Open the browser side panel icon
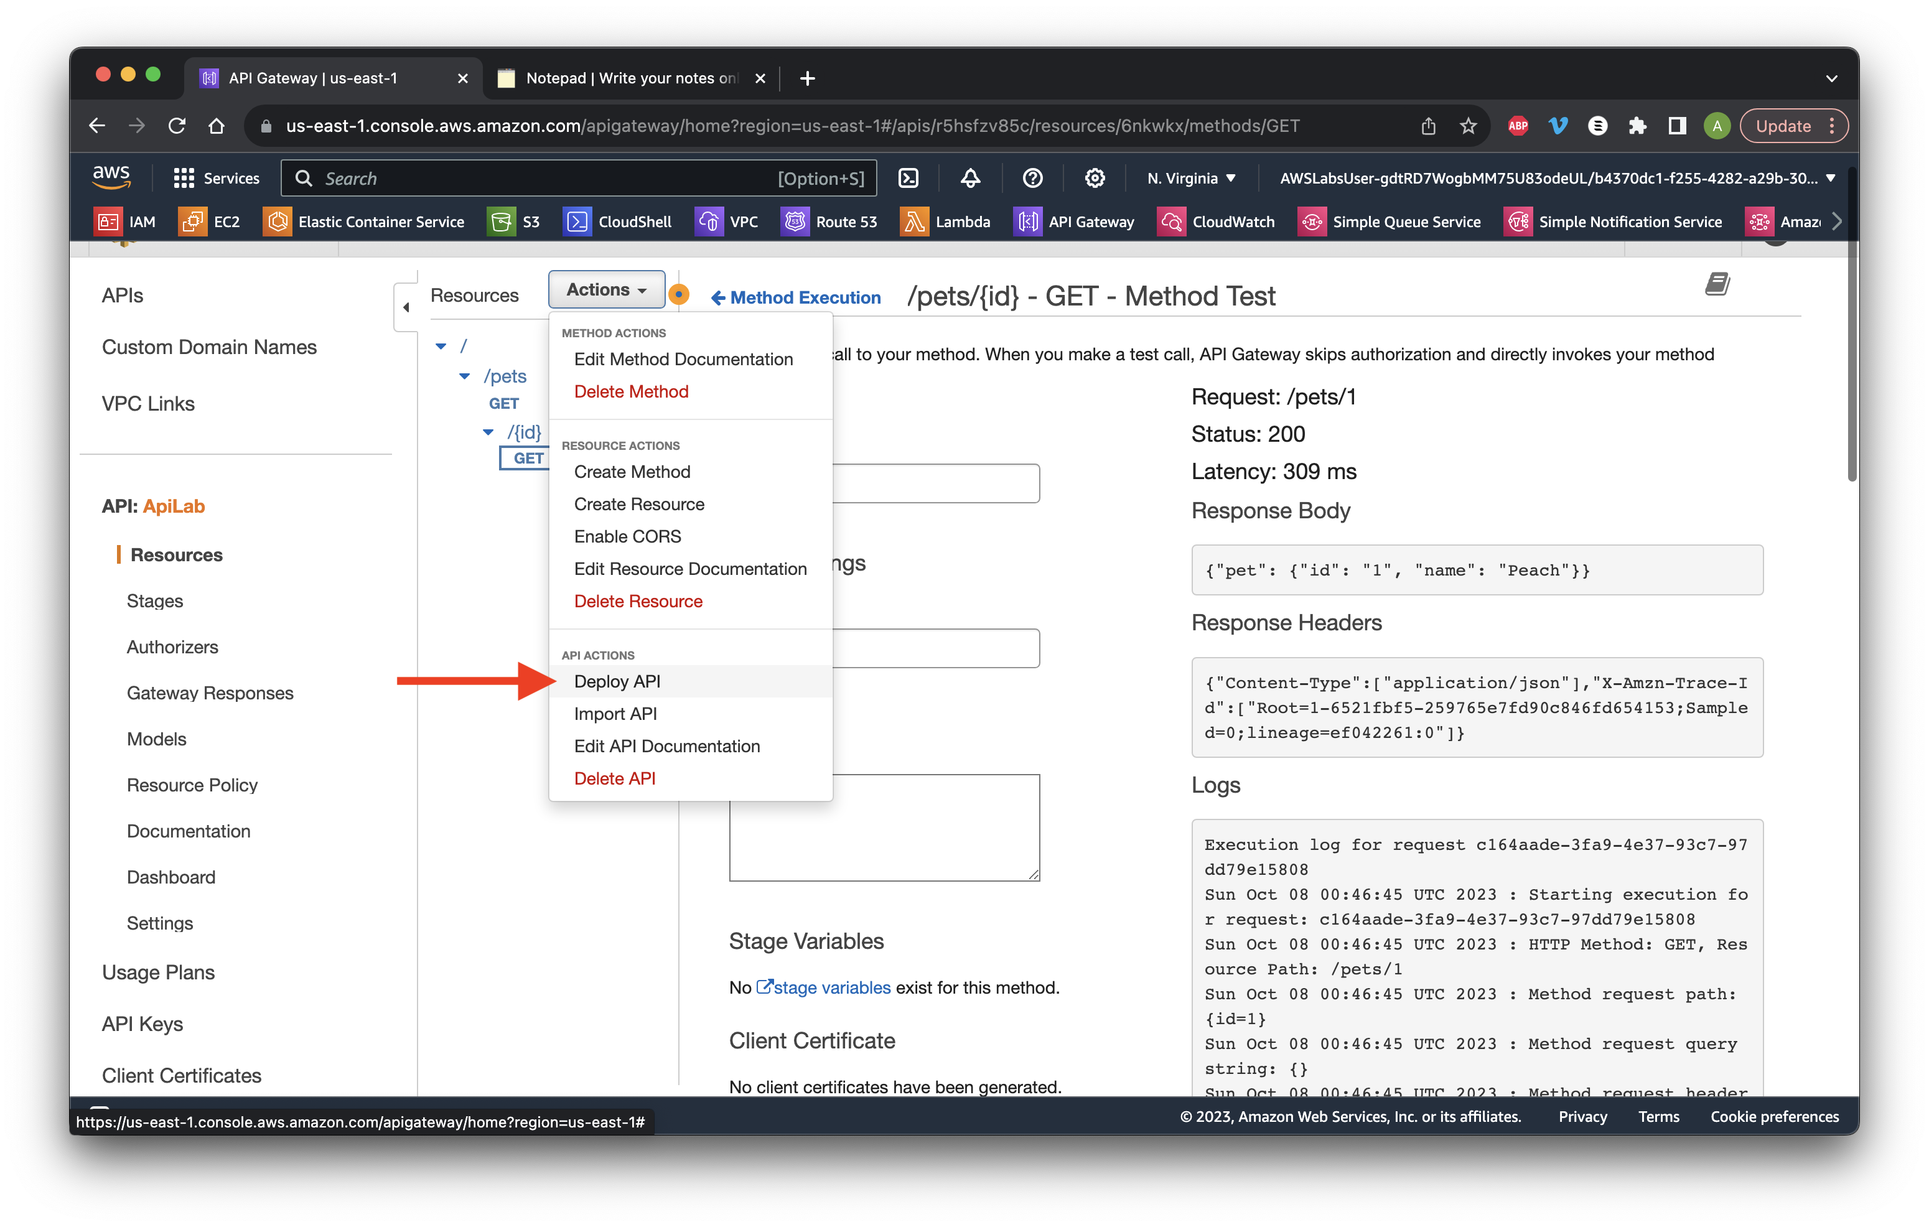The height and width of the screenshot is (1227, 1929). click(1676, 126)
